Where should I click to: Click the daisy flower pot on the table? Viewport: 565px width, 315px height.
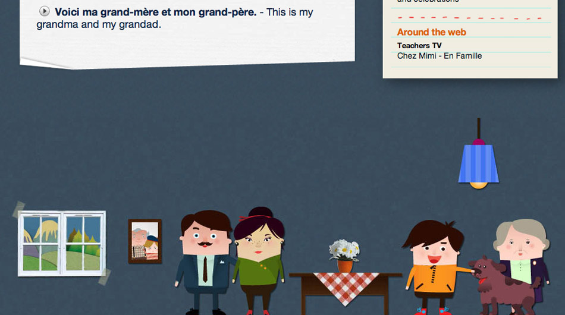[344, 256]
